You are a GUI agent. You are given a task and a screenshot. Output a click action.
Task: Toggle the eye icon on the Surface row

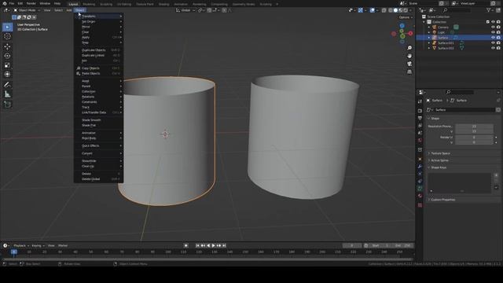point(493,38)
